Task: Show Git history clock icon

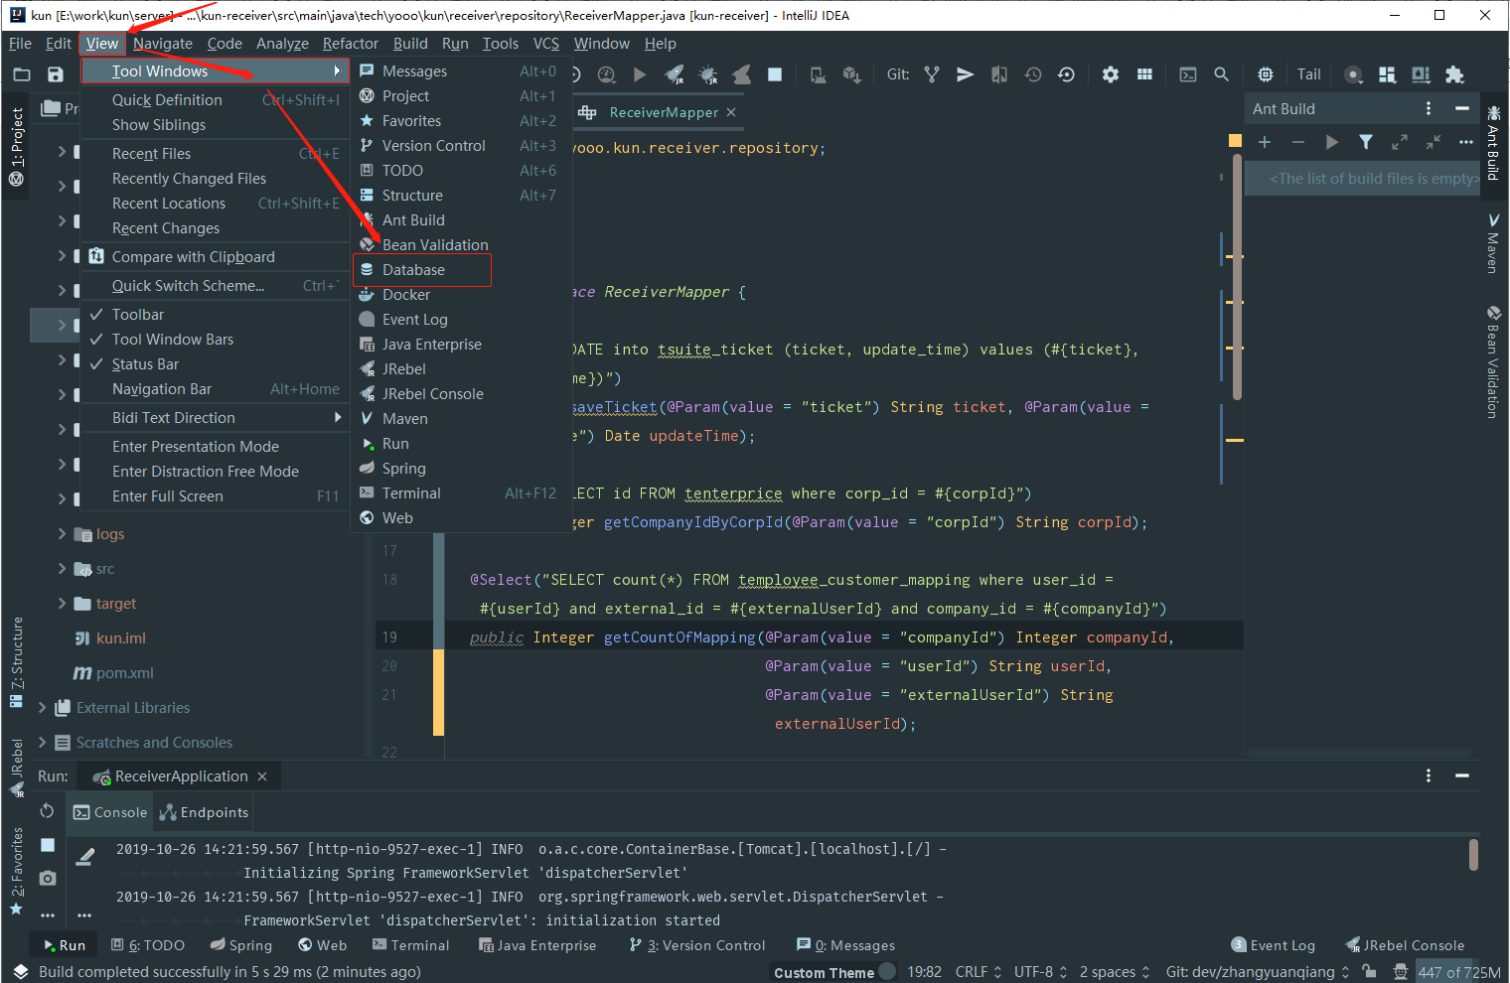Action: (1033, 74)
